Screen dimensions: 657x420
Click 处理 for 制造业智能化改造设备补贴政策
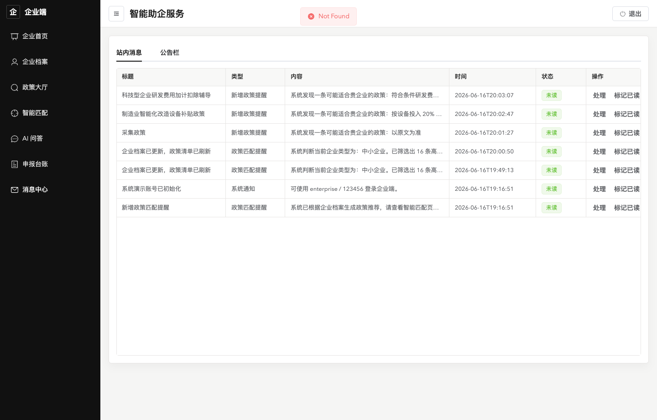[599, 114]
